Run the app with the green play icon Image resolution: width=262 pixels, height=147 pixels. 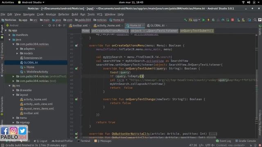point(203,20)
